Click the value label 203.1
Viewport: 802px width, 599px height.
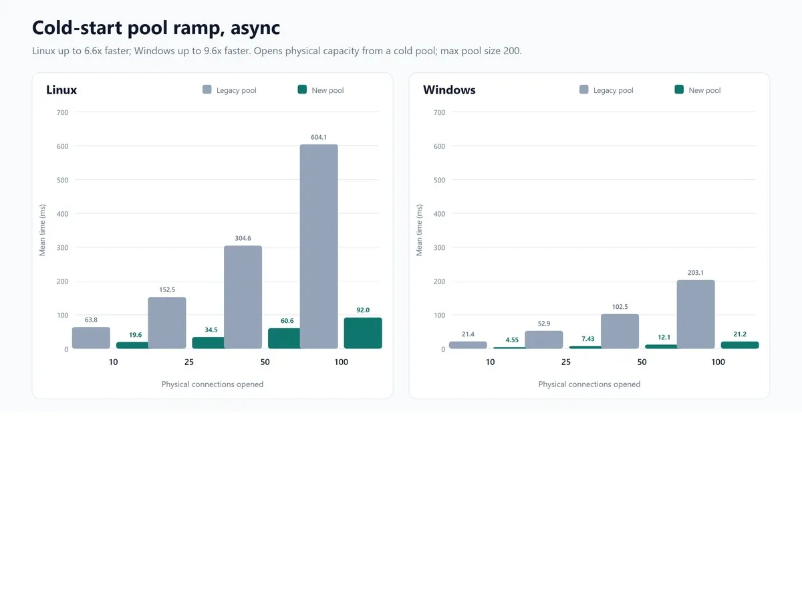(x=696, y=273)
